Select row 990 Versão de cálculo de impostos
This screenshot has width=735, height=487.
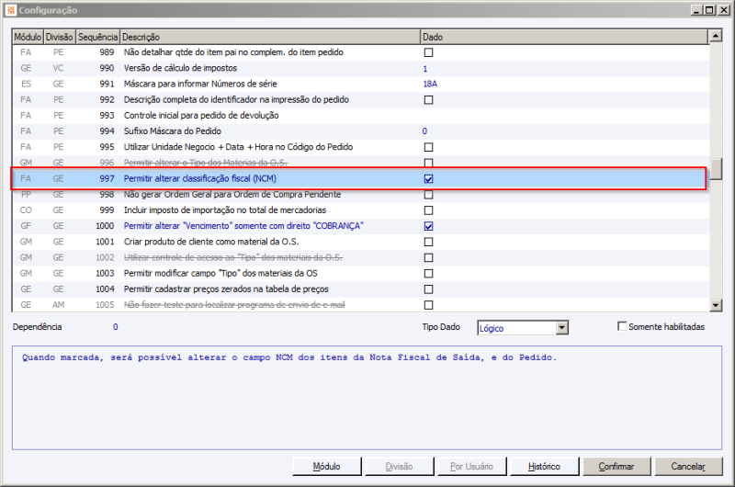point(359,68)
